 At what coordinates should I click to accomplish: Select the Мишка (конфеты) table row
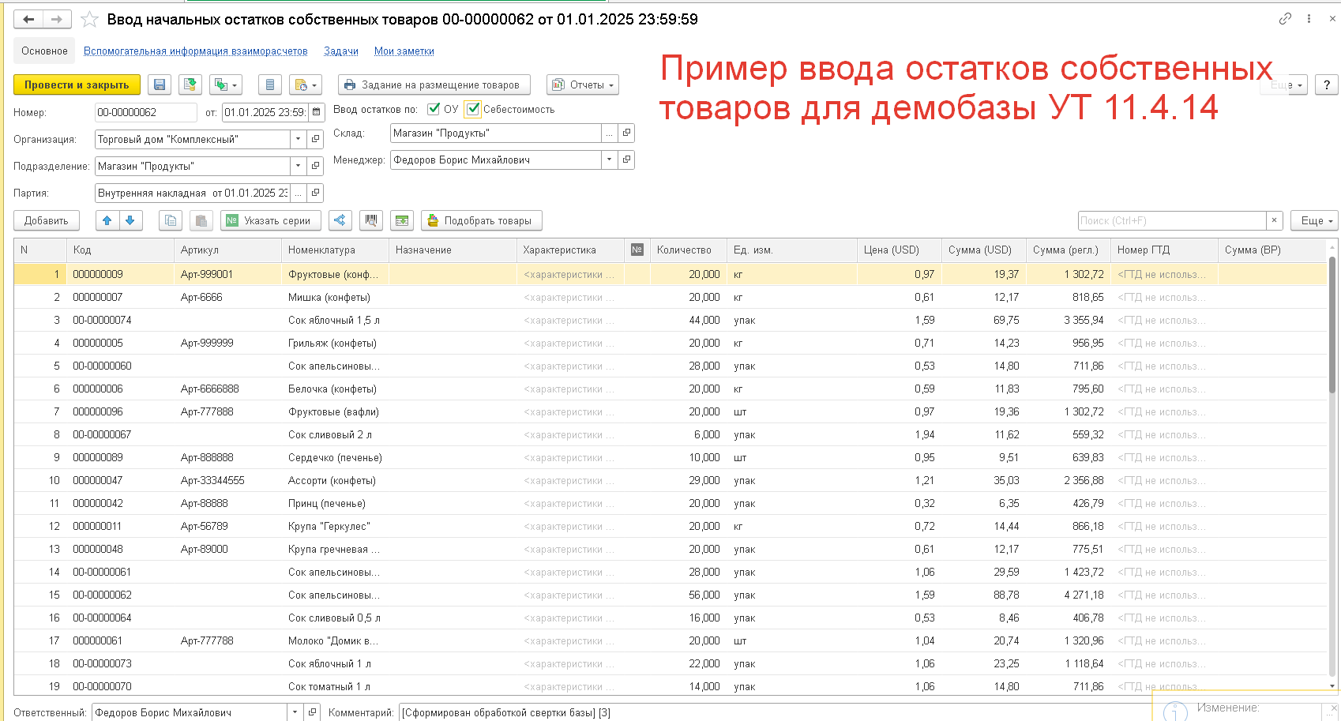click(x=329, y=298)
